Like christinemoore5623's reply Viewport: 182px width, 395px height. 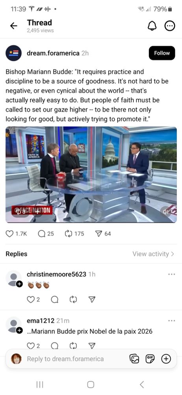pyautogui.click(x=30, y=299)
